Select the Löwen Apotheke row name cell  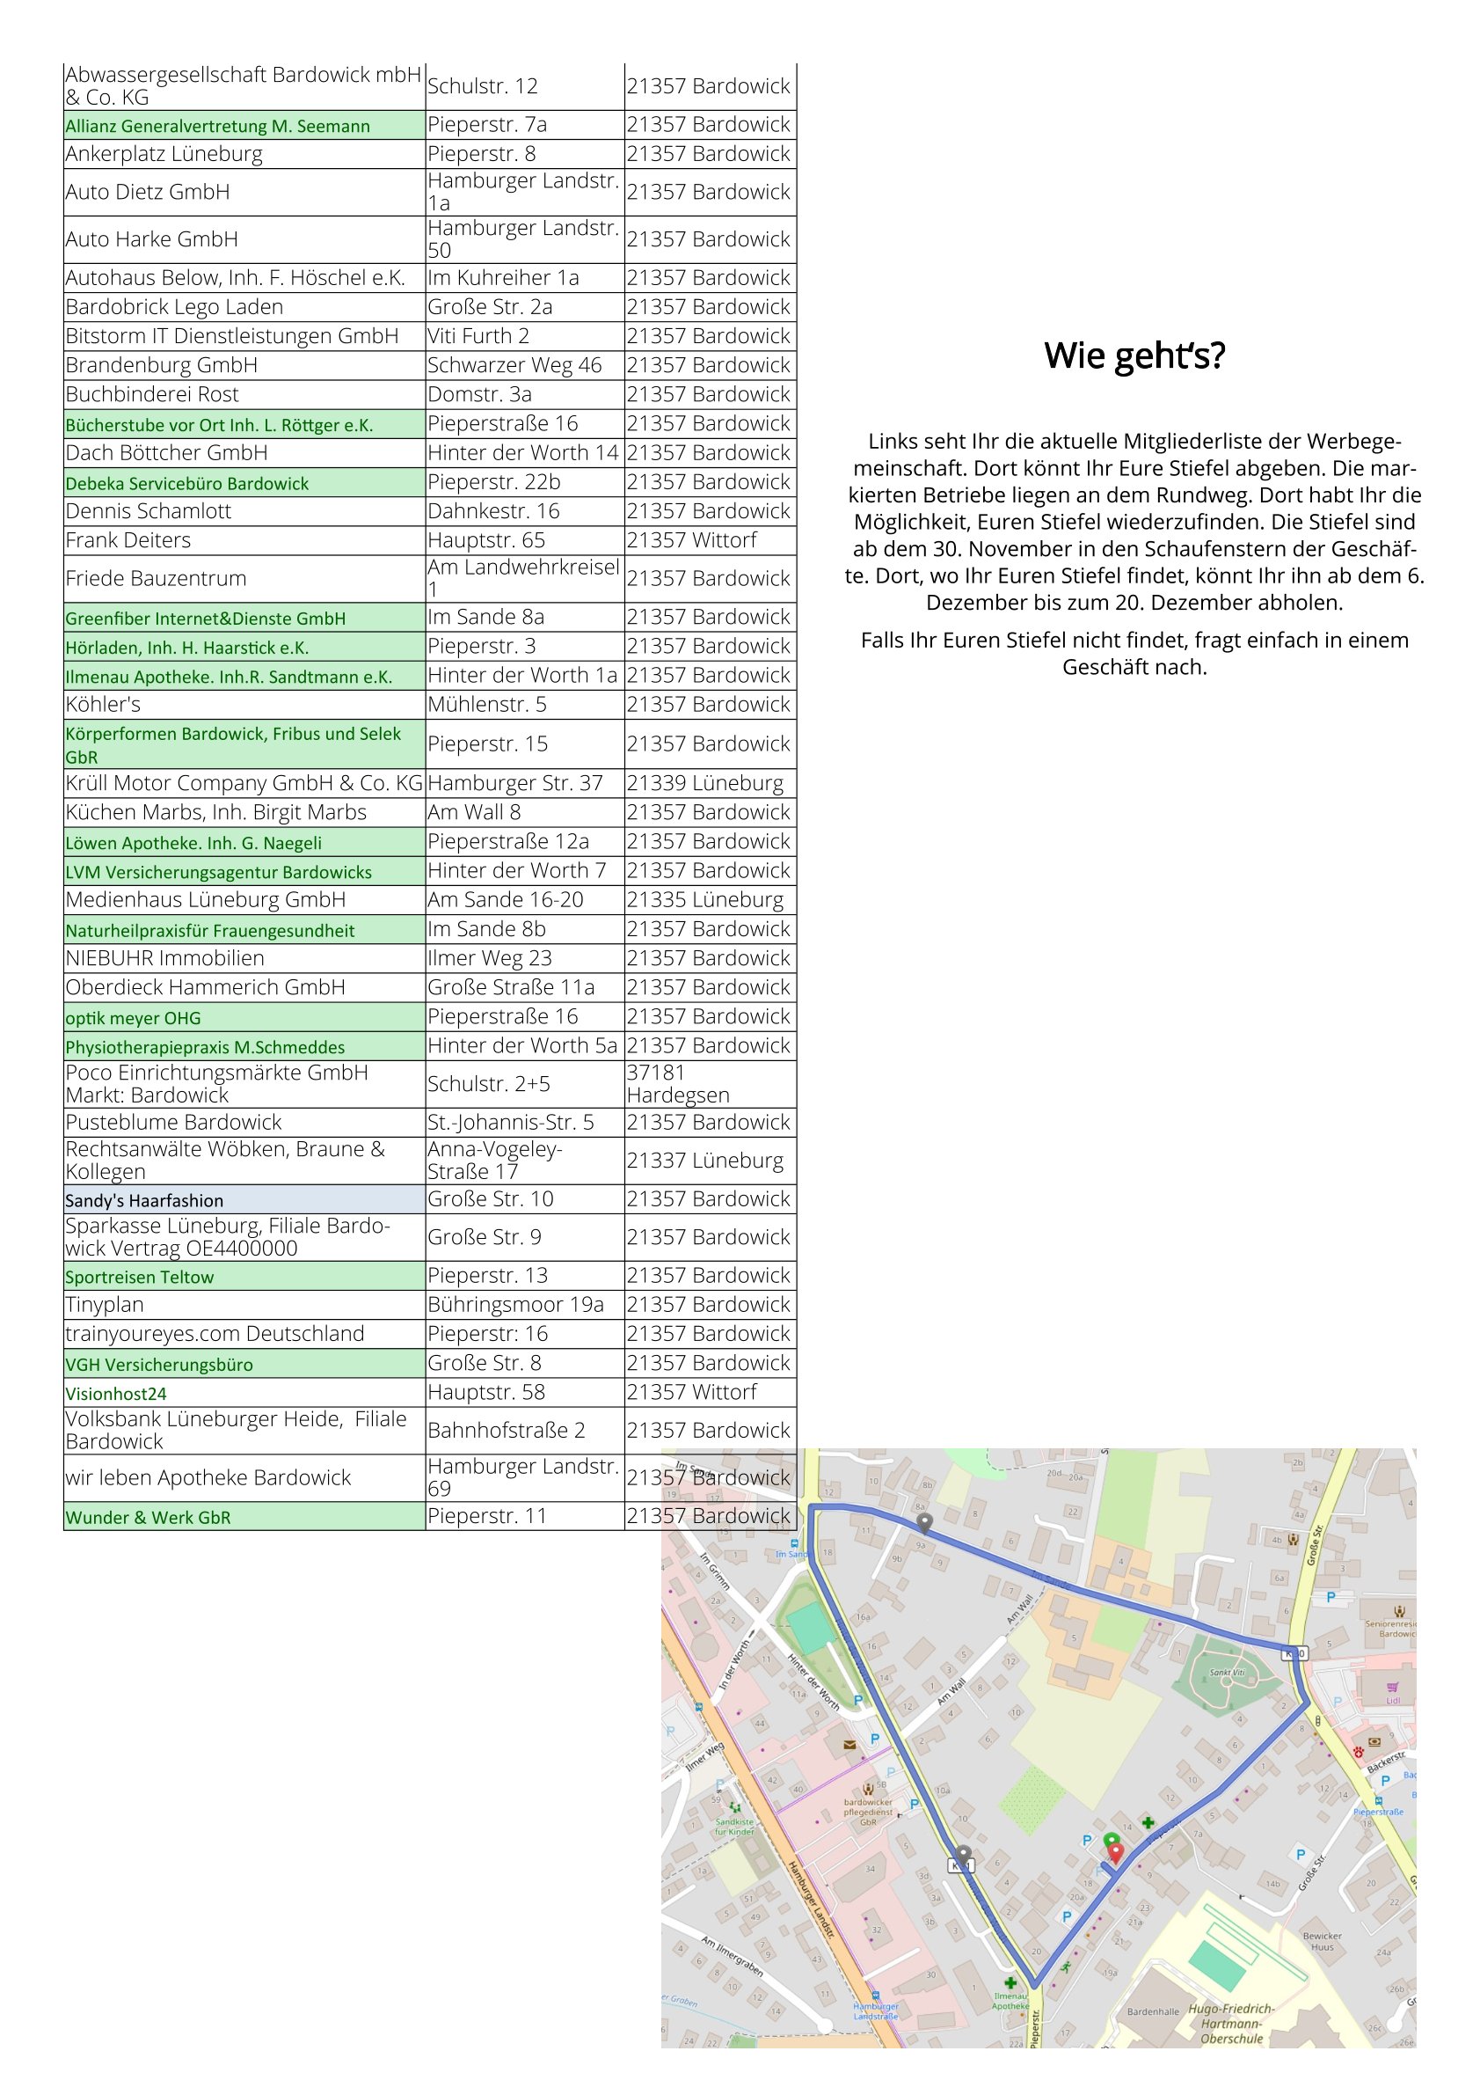[x=193, y=842]
